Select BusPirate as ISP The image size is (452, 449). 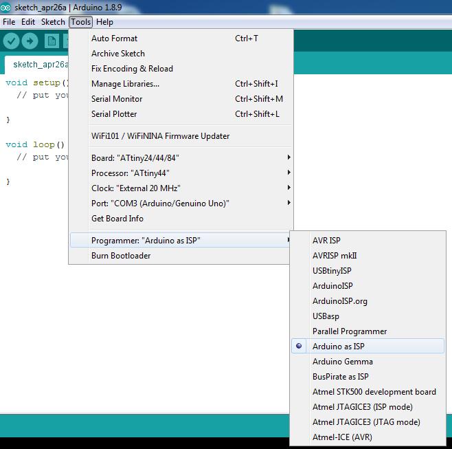point(368,377)
